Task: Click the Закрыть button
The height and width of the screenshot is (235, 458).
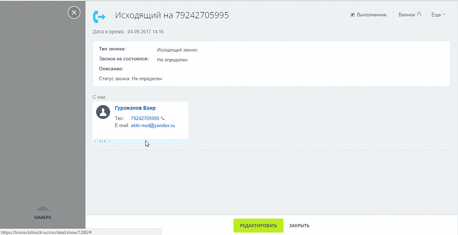Action: (299, 226)
